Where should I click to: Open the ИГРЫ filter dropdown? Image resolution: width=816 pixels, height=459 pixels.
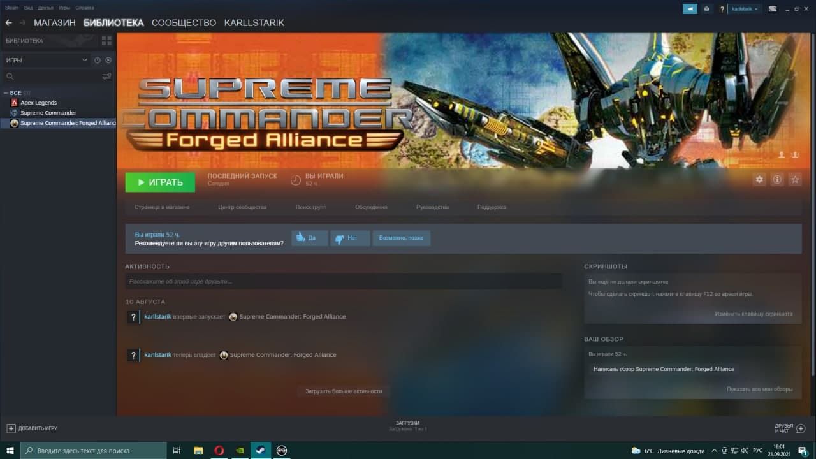click(46, 60)
